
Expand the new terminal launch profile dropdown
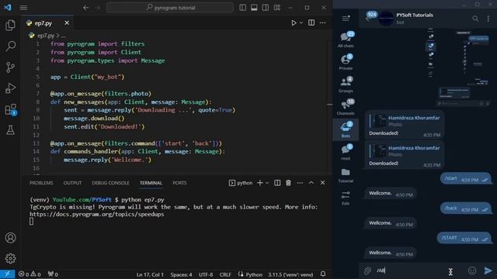click(267, 183)
